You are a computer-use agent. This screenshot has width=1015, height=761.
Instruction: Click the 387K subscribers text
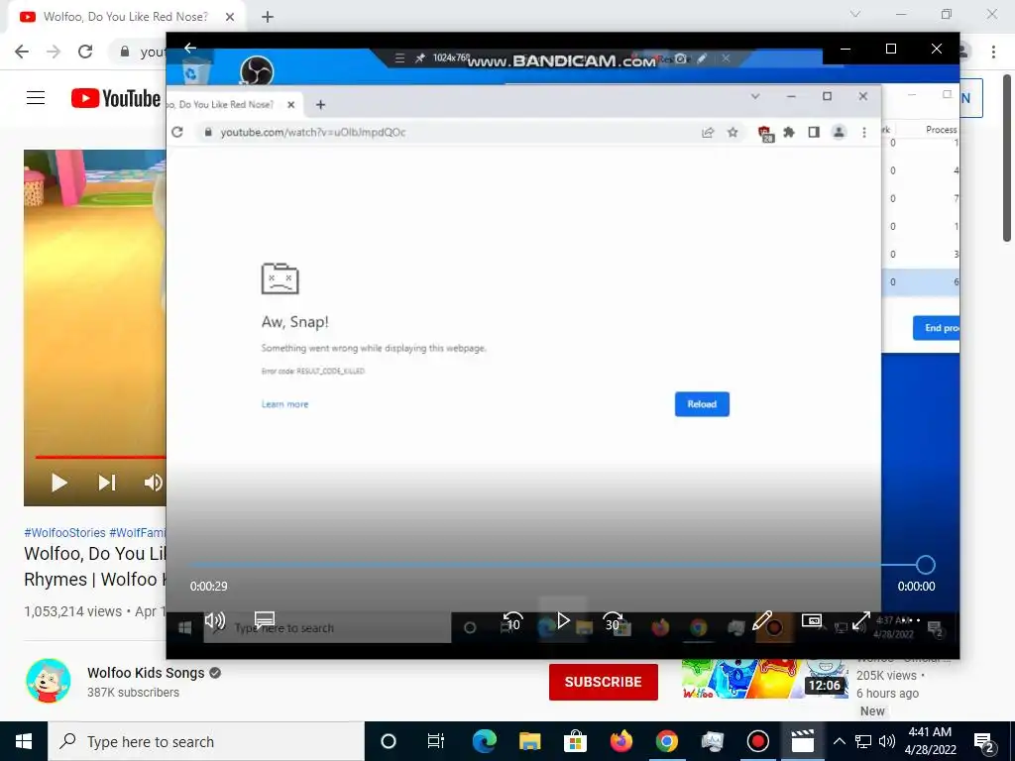coord(134,693)
